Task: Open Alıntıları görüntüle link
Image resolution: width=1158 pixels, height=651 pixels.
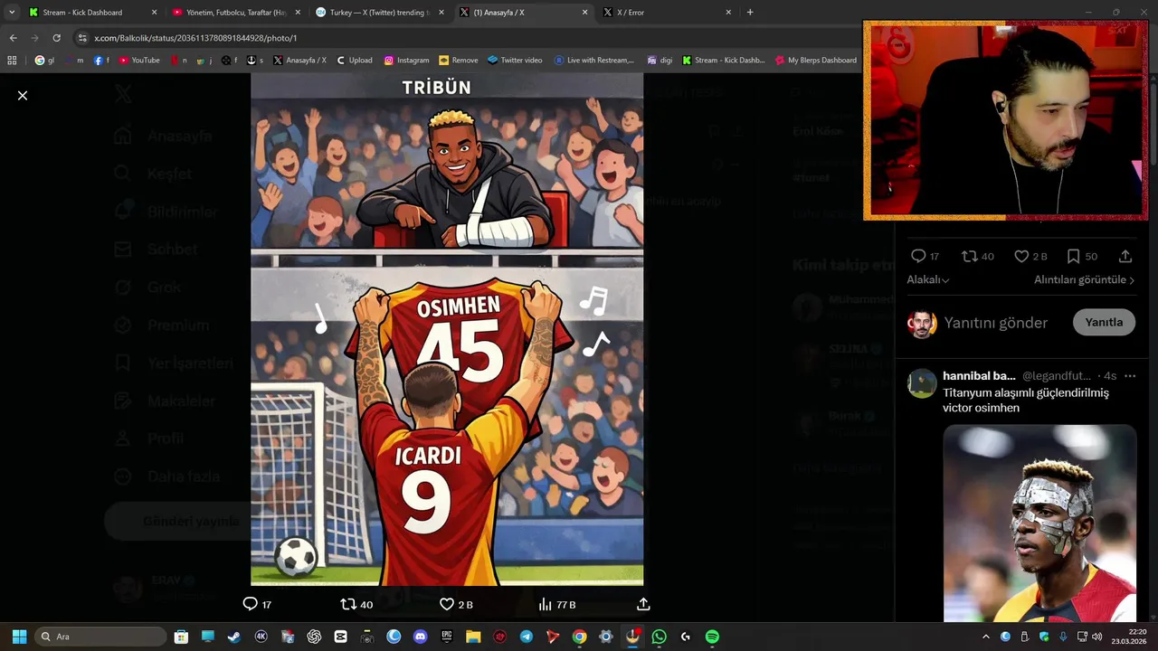Action: click(1084, 280)
